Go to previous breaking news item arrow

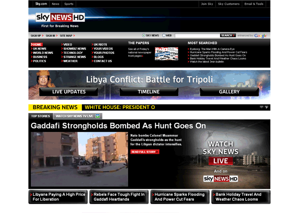(261, 107)
